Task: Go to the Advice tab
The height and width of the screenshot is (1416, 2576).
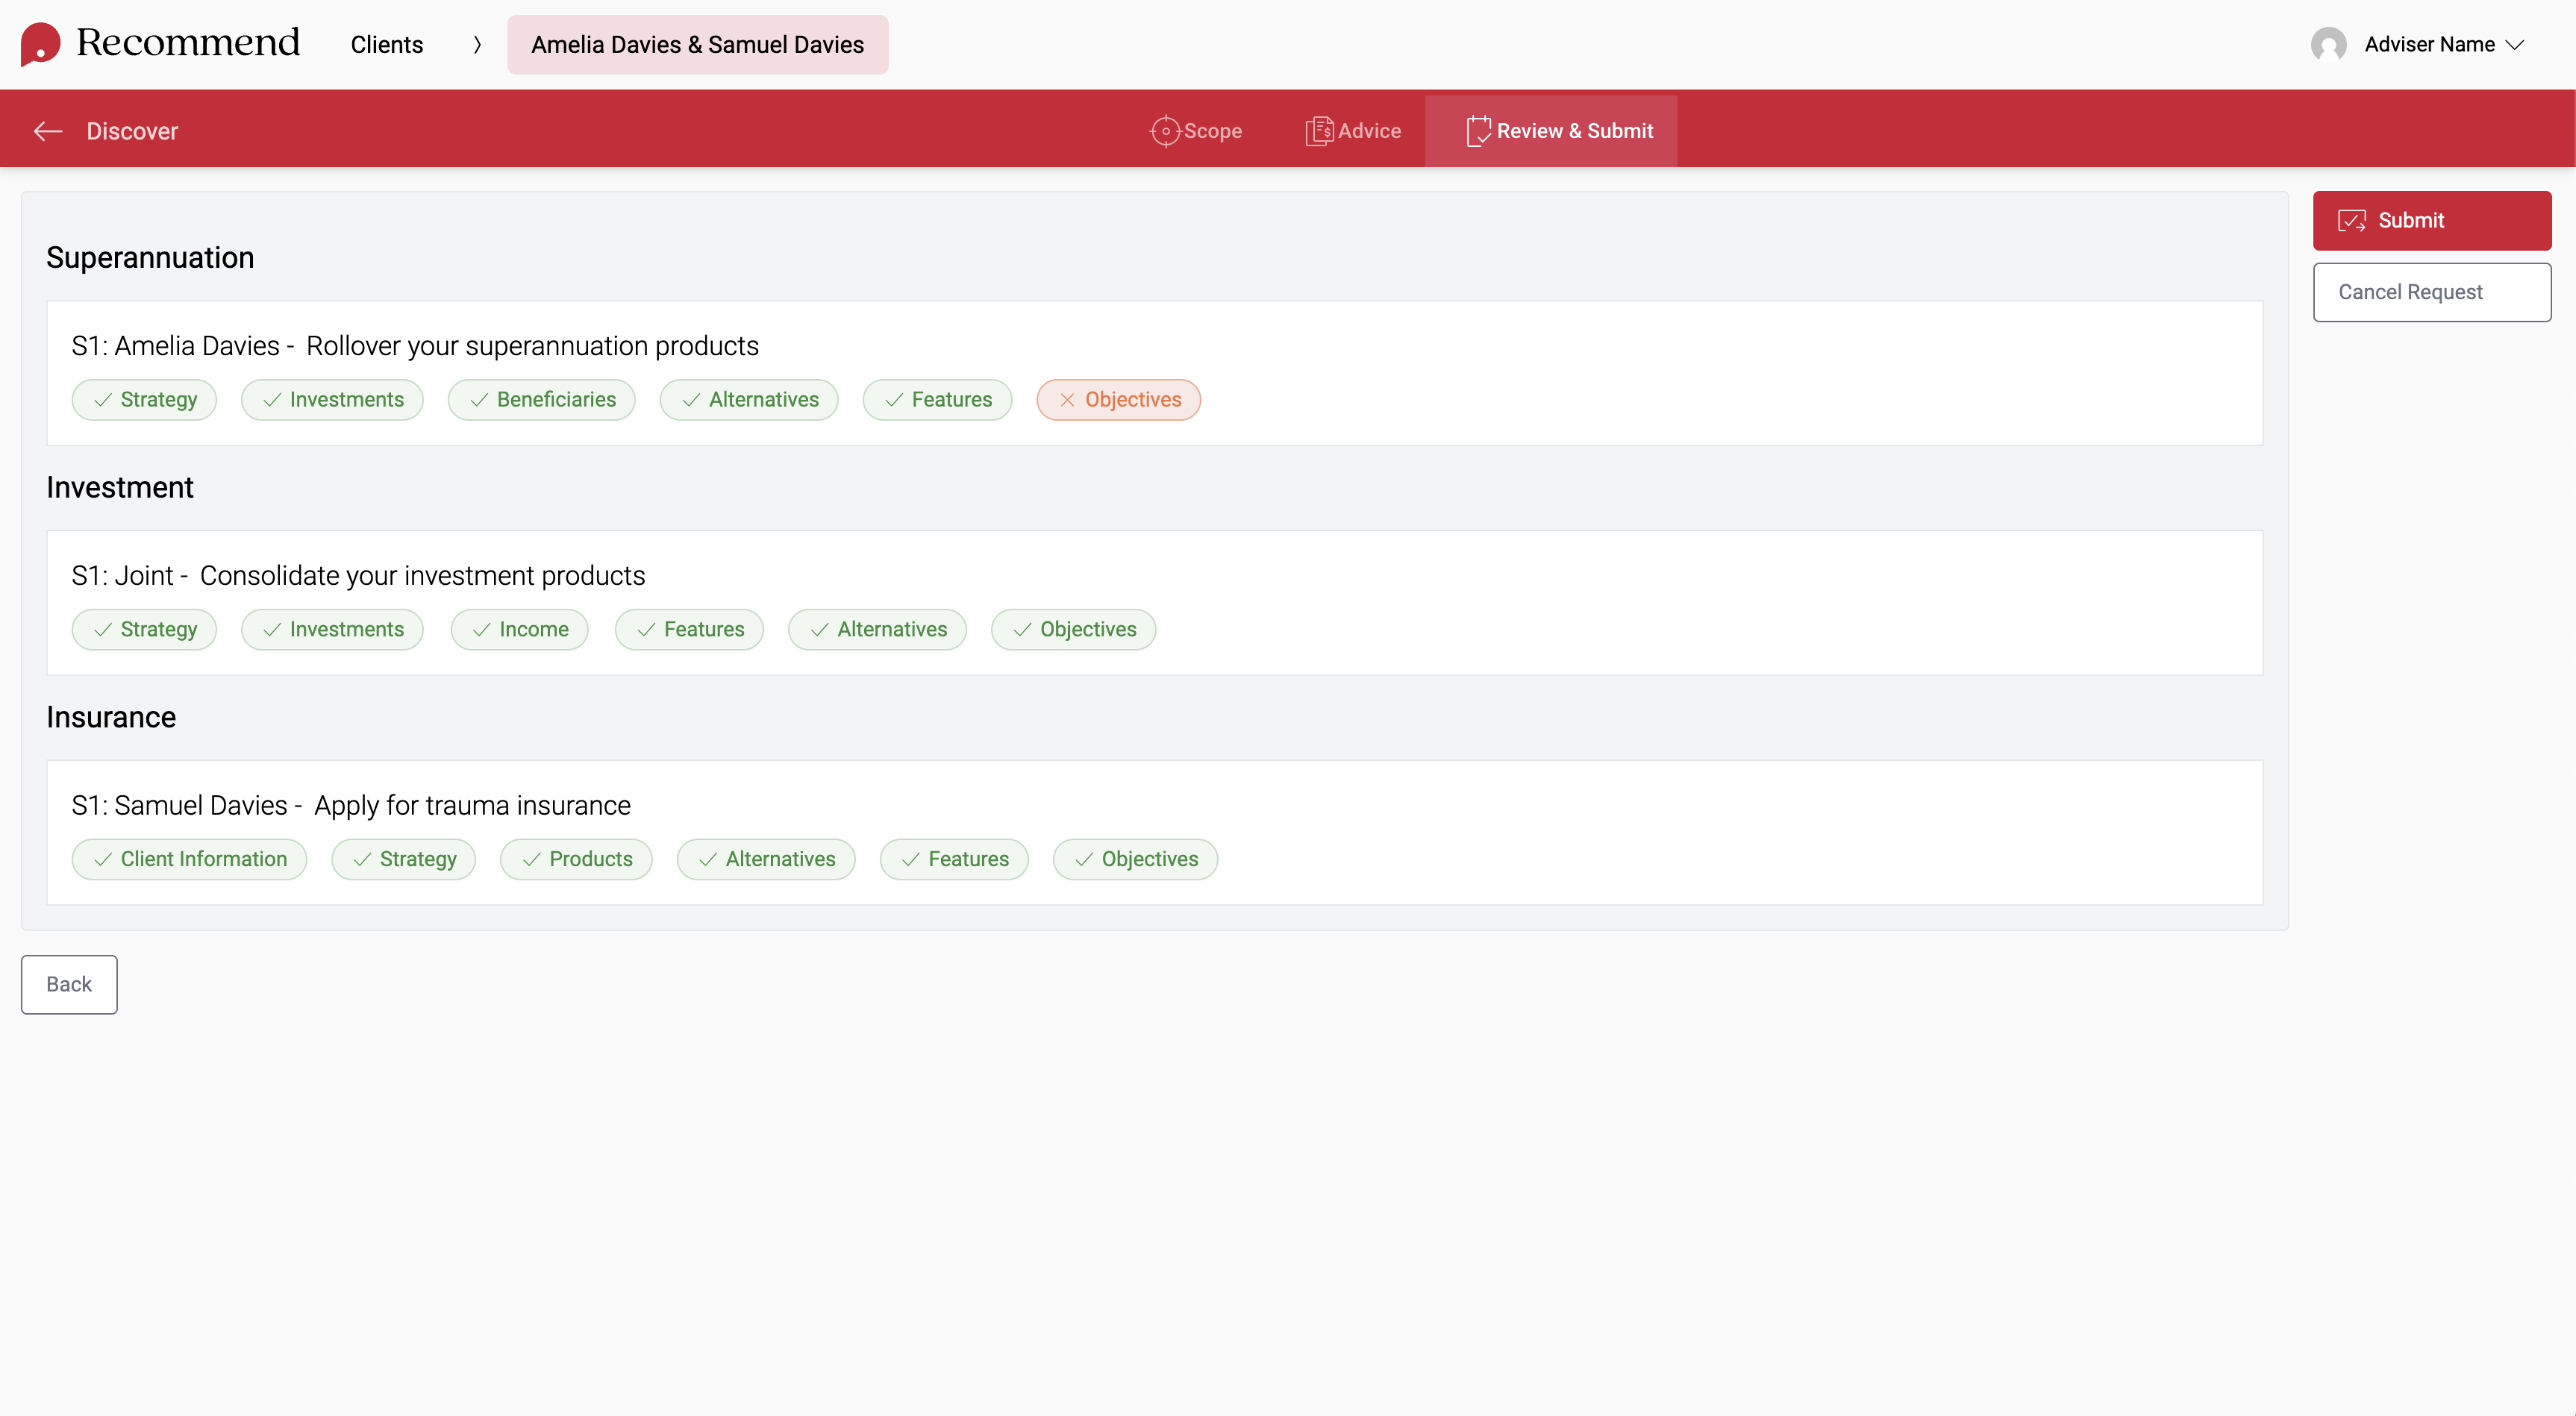Action: click(1353, 131)
